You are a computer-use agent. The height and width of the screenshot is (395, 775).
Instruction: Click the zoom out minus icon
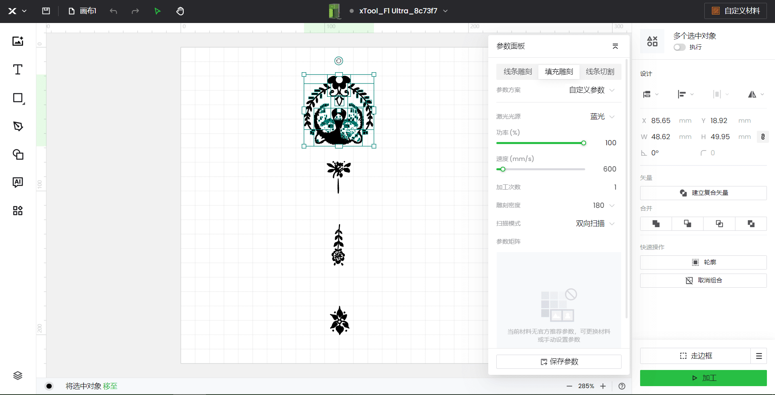[569, 386]
